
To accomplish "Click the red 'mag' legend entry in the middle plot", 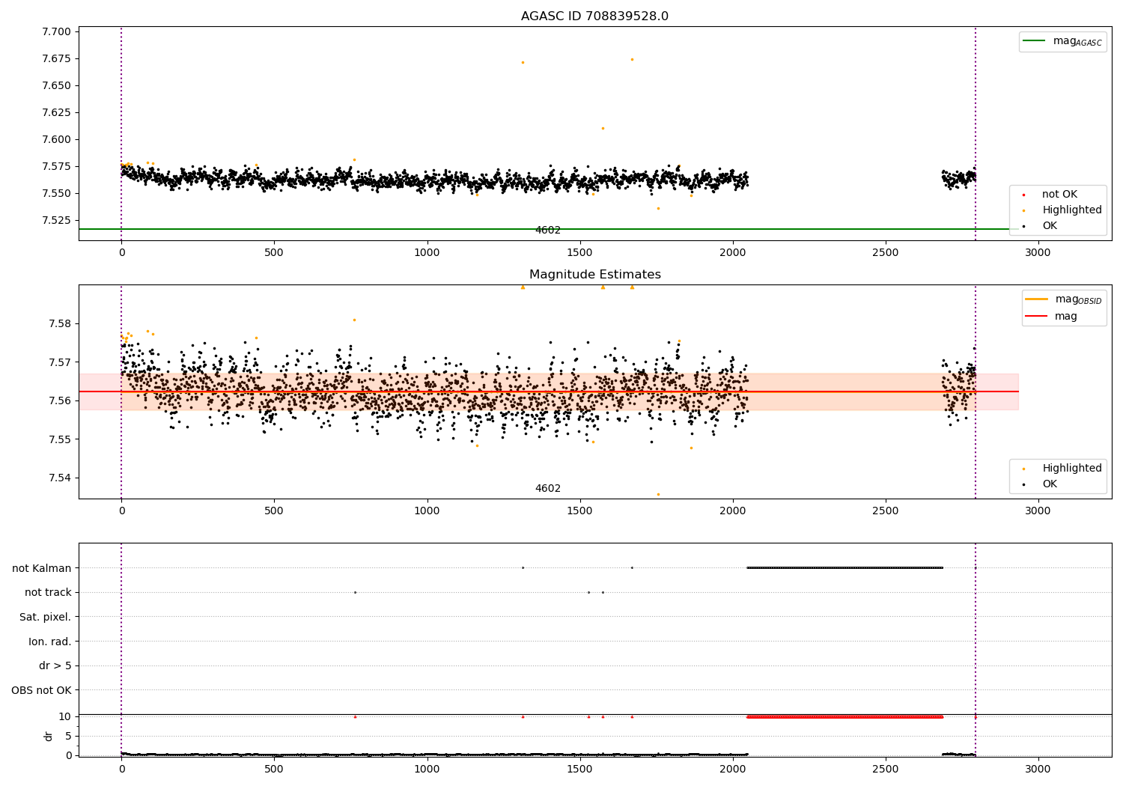I will [1052, 316].
